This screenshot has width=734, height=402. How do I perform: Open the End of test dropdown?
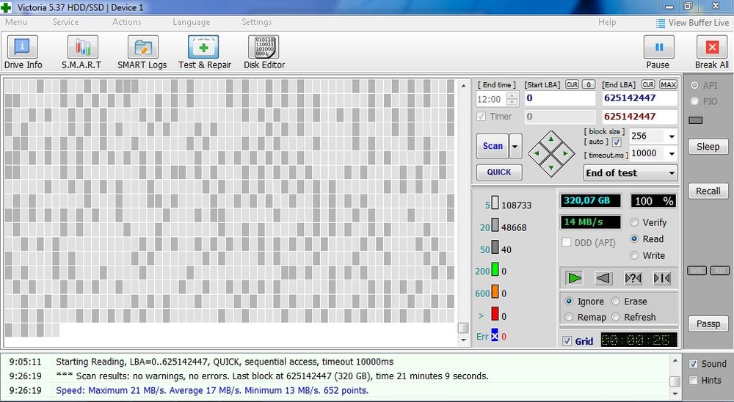click(x=630, y=172)
